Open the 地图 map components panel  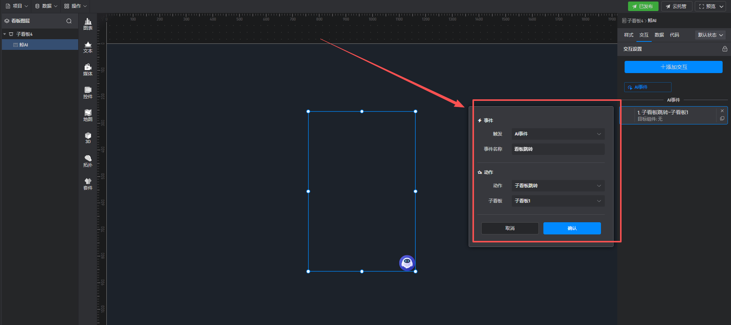[88, 116]
